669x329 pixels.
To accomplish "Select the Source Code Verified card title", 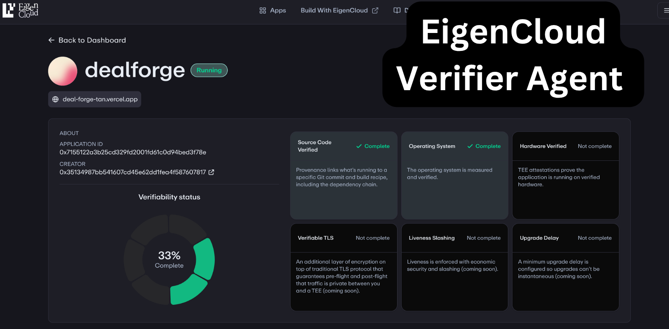I will pos(314,146).
